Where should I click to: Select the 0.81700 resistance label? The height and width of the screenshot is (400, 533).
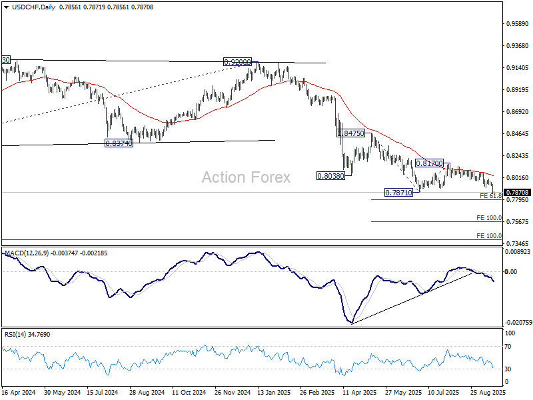[430, 163]
